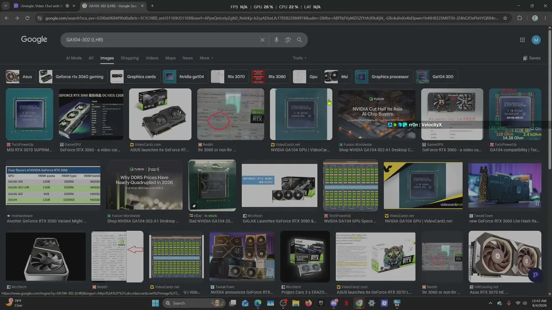Switch to the Shopping tab

[130, 58]
